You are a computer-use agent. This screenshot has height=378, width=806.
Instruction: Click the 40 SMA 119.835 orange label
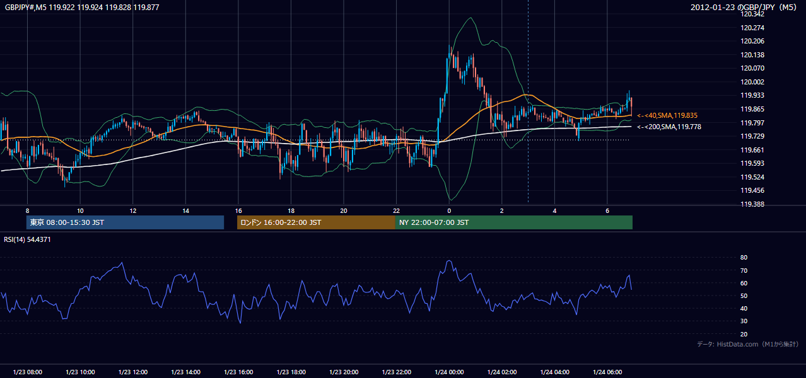pyautogui.click(x=667, y=115)
